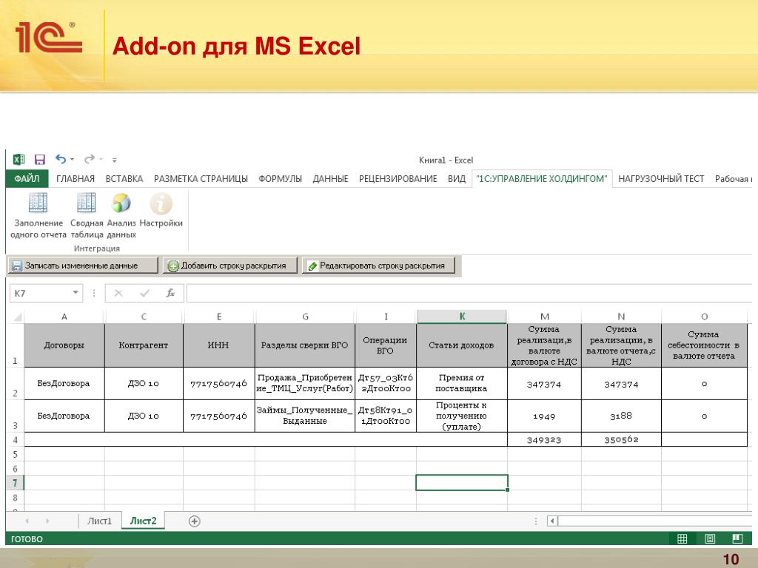Screen dimensions: 758x568
Task: Click cell Проценты к получению (уплате)
Action: point(462,416)
